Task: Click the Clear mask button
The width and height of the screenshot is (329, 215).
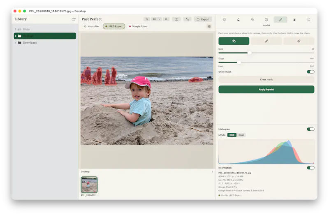Action: 266,79
